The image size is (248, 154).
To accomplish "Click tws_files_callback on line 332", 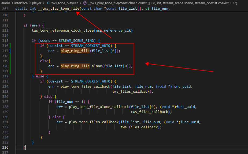I will click(139, 127).
